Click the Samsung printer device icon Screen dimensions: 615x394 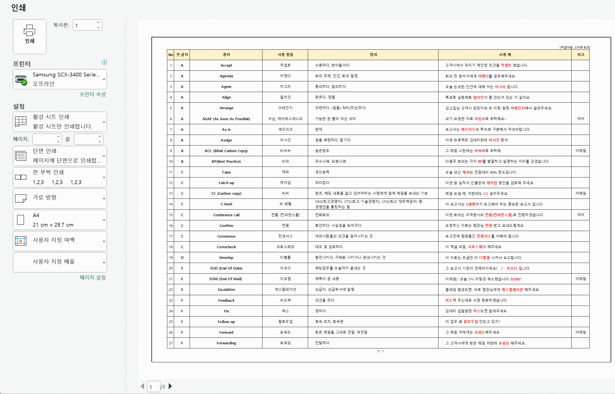coord(21,79)
